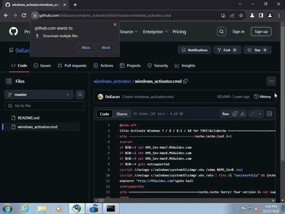The image size is (285, 214).
Task: Open the Security tab
Action: click(x=158, y=65)
